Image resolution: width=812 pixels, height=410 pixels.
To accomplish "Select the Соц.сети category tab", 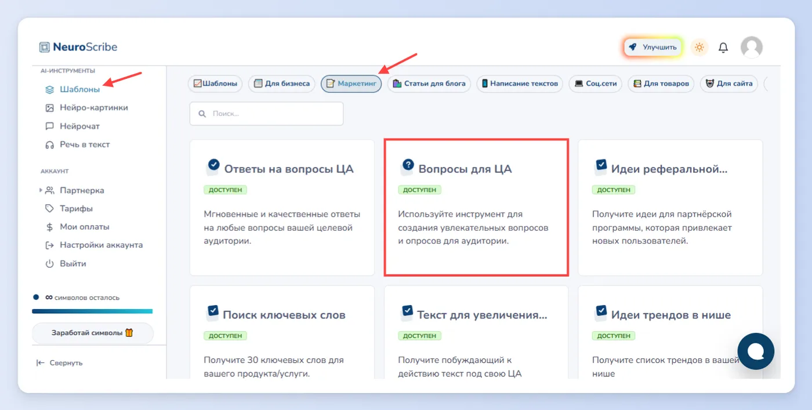I will [595, 84].
